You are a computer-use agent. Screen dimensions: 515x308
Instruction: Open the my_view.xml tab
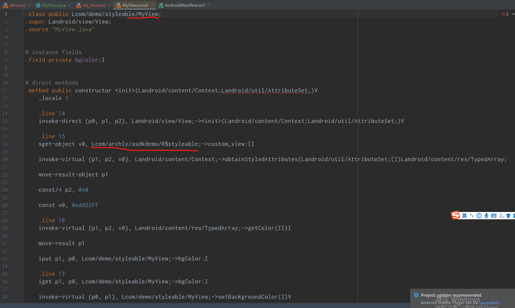pyautogui.click(x=94, y=5)
